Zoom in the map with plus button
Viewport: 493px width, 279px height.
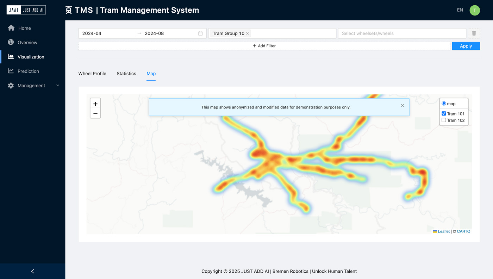(95, 104)
